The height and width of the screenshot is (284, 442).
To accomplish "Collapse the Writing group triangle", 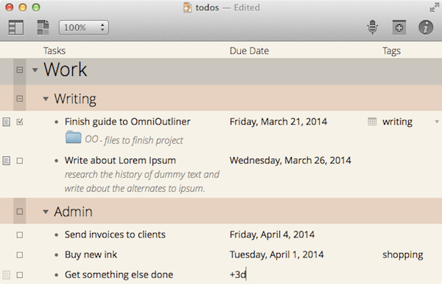I will click(46, 99).
